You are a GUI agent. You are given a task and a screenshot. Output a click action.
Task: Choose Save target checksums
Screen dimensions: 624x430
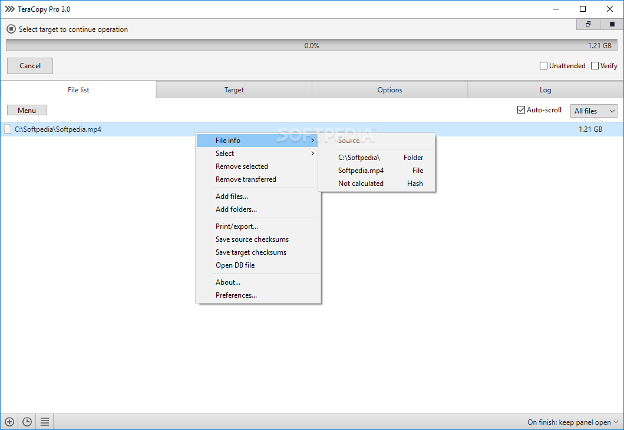point(259,252)
